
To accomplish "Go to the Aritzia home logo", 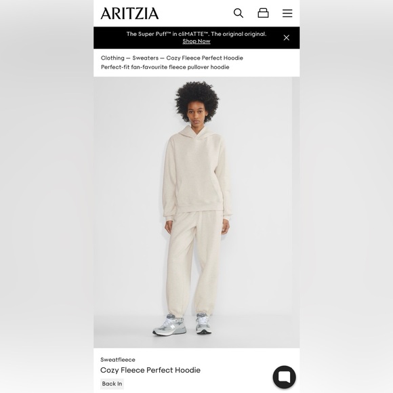I will (129, 14).
